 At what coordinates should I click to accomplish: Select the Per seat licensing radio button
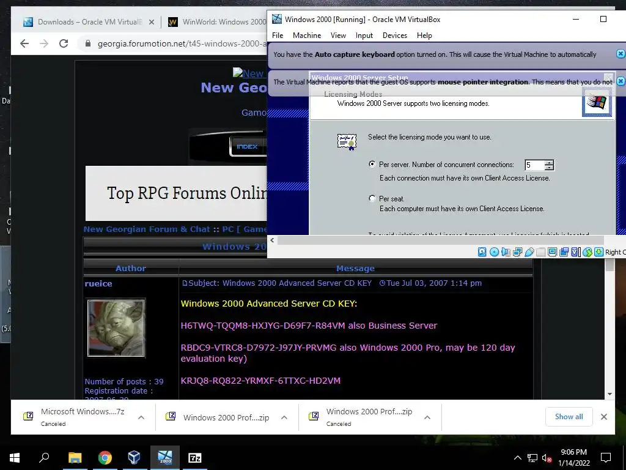tap(372, 198)
